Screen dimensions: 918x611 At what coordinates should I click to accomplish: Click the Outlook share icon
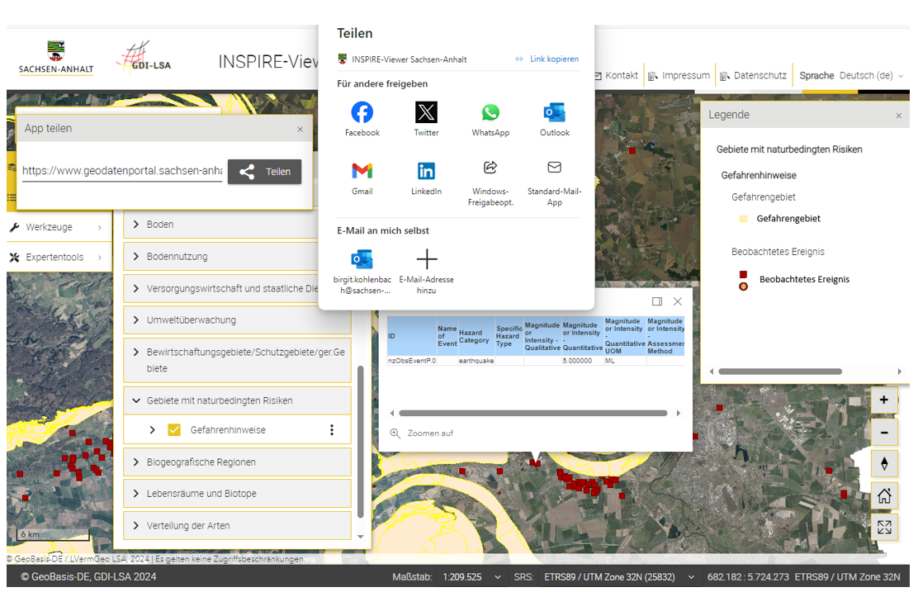(x=554, y=113)
